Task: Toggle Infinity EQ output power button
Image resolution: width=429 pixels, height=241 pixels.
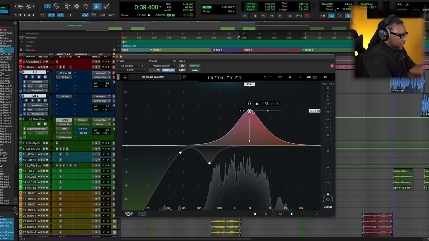Action: [x=328, y=199]
